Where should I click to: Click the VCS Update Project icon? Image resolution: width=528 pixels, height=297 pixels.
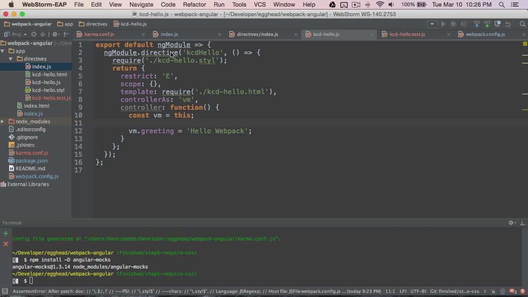coord(477,24)
